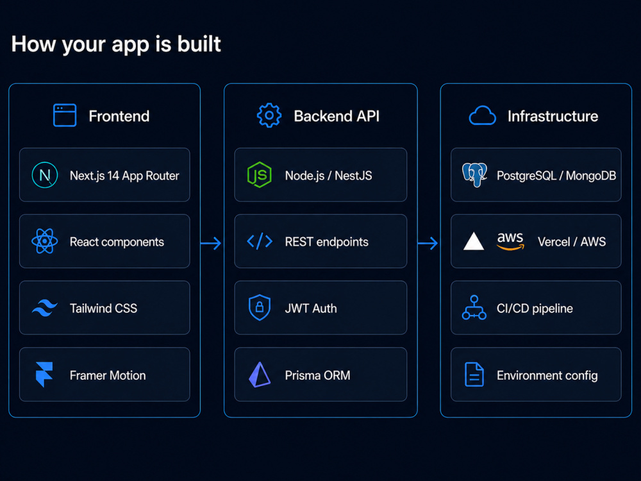Click the Infrastructure column heading

pos(553,116)
